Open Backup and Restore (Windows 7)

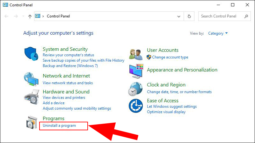click(70, 66)
